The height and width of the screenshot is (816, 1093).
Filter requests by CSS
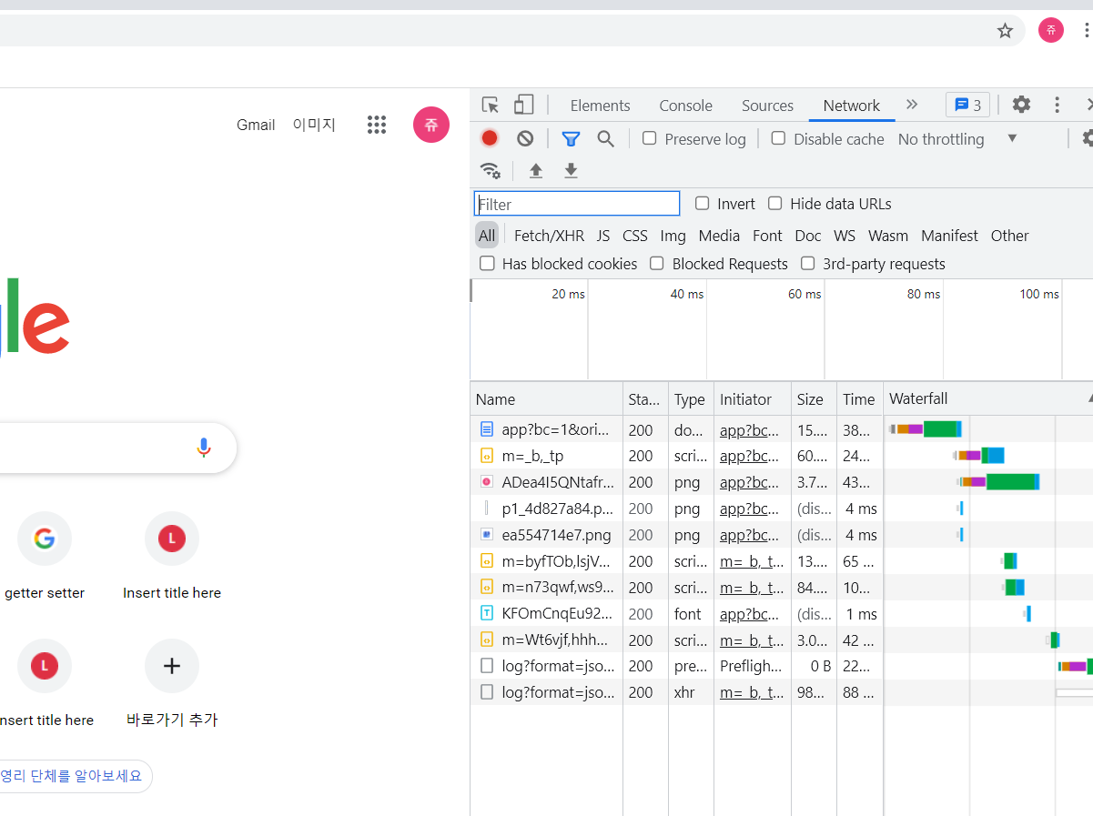(634, 236)
